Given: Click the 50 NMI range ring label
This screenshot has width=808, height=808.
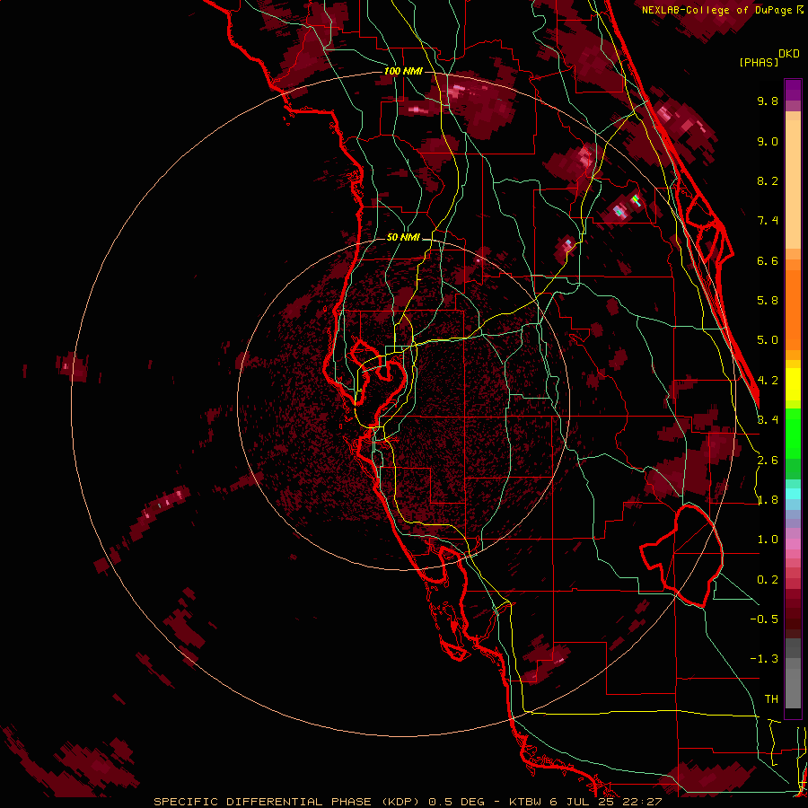Looking at the screenshot, I should click(403, 238).
